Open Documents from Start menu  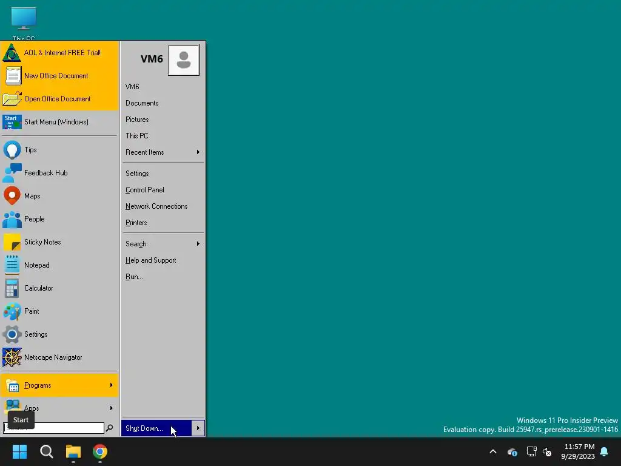tap(142, 103)
